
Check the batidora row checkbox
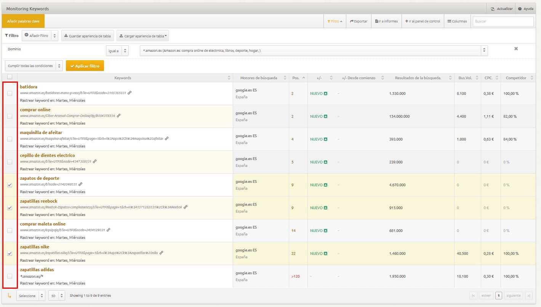coord(10,93)
